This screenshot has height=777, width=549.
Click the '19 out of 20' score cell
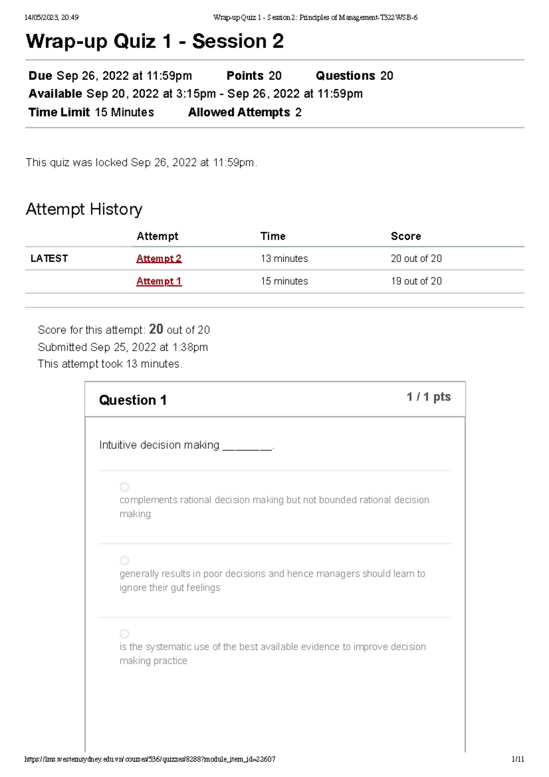[416, 281]
